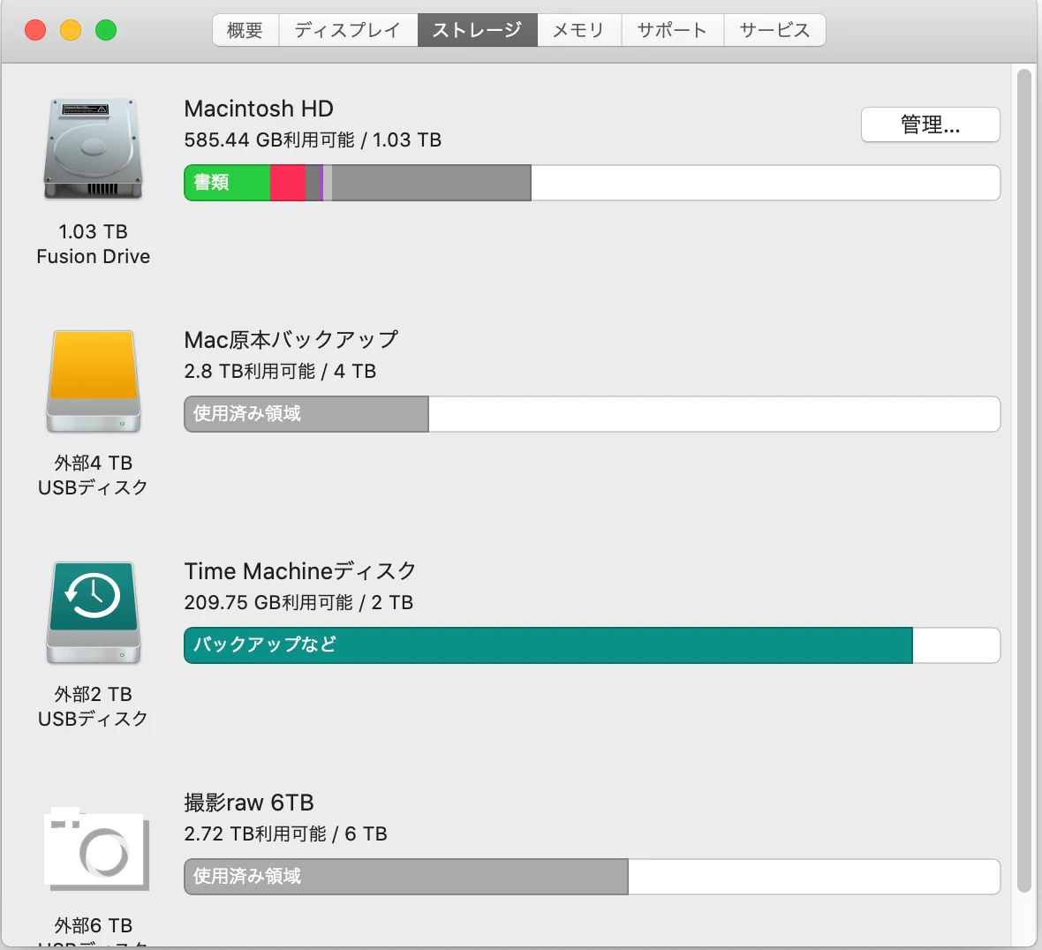Click the large gray segment of Macintosh HD bar
Image resolution: width=1042 pixels, height=950 pixels.
431,183
